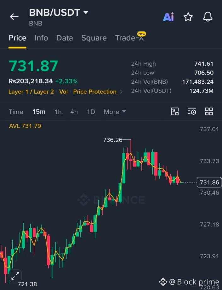
Task: Open the grid layout icon
Action: (x=209, y=112)
